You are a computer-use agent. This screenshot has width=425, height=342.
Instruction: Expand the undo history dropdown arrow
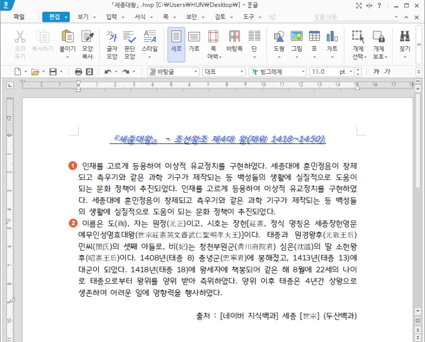pos(116,72)
